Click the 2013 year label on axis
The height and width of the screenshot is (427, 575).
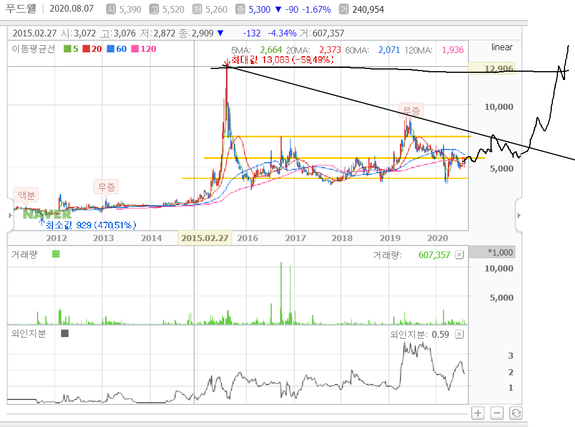[103, 238]
